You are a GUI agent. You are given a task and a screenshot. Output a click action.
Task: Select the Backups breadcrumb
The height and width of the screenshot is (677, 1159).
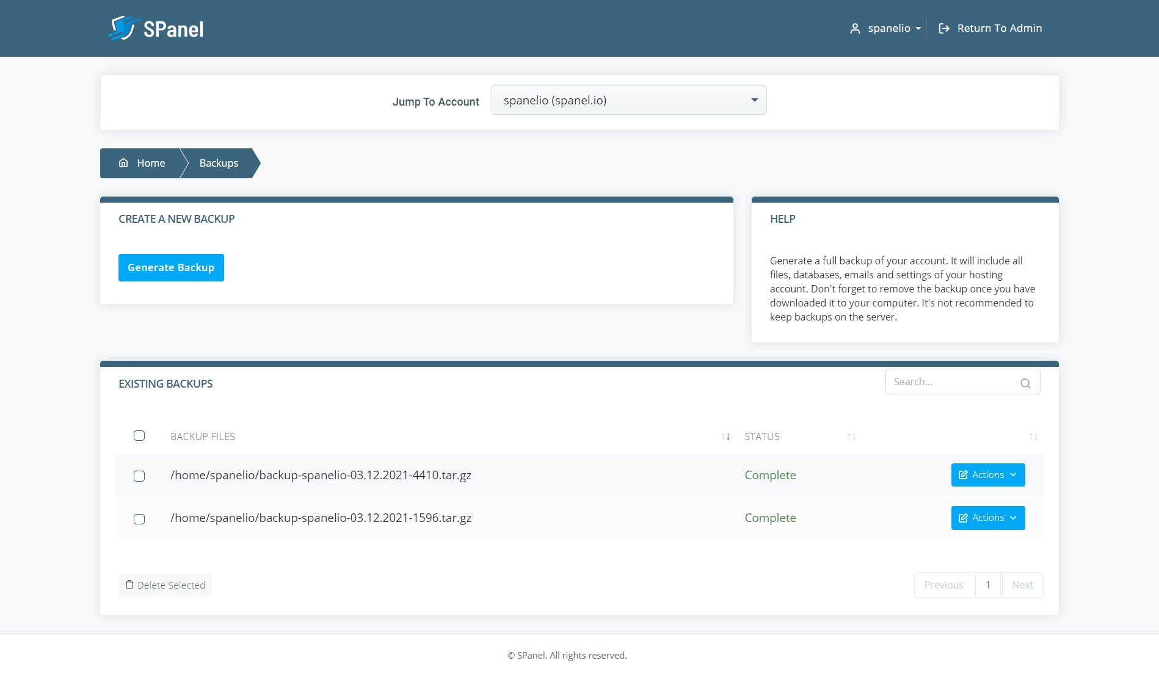tap(219, 163)
